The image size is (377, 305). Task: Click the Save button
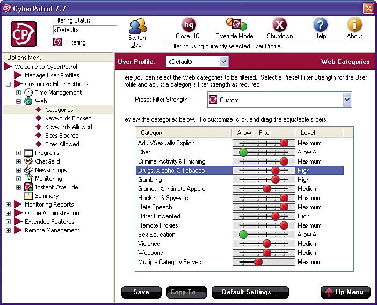point(141,292)
